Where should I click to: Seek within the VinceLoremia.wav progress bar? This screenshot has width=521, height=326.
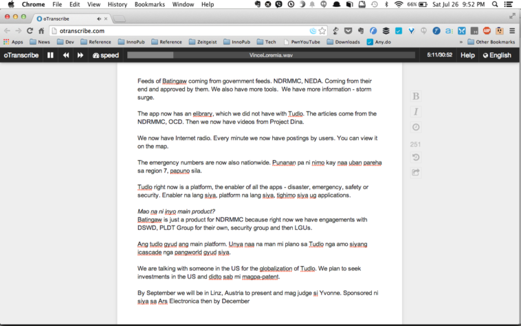click(x=271, y=55)
